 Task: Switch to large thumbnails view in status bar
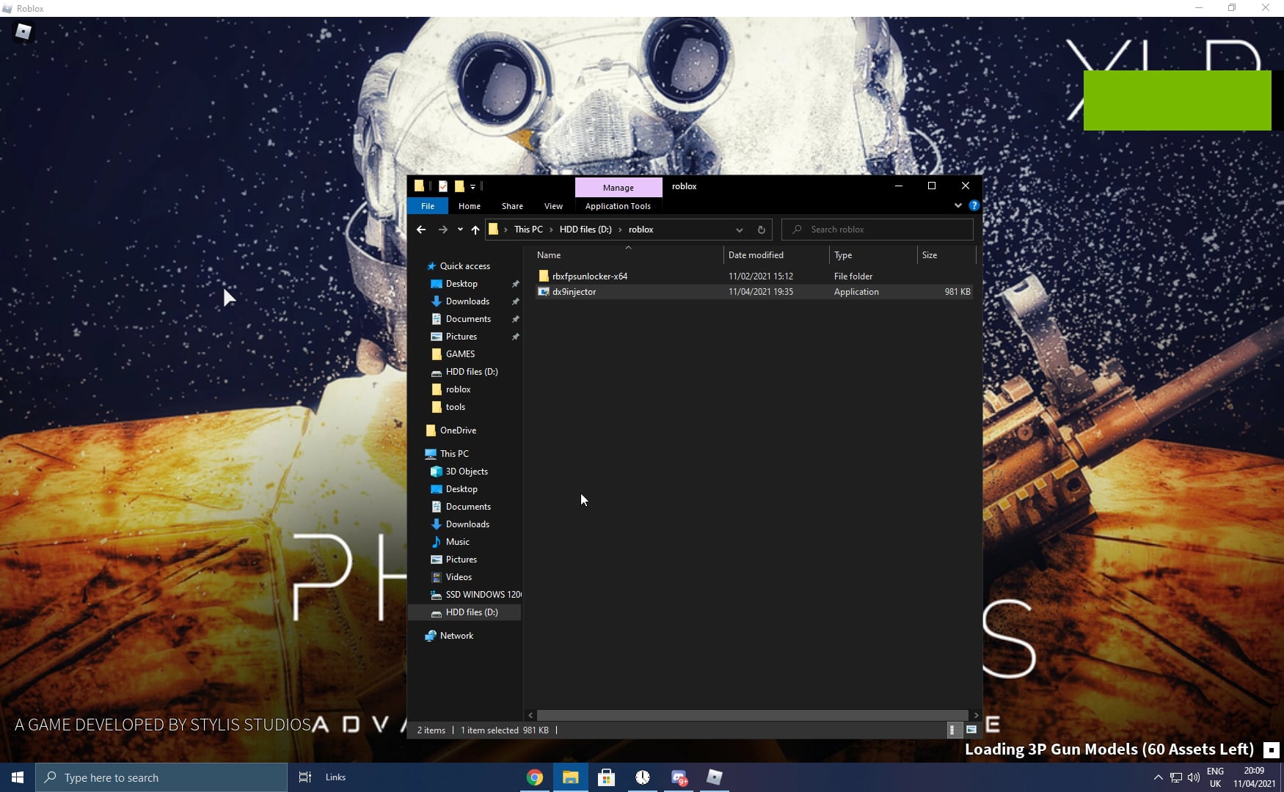click(971, 730)
